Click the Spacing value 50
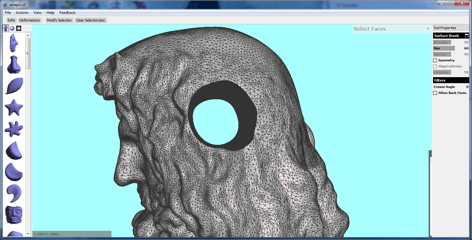This screenshot has height=240, width=472. click(x=466, y=54)
